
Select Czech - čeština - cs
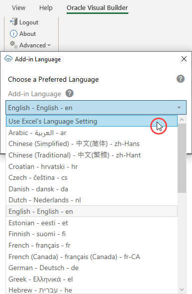tap(92, 177)
